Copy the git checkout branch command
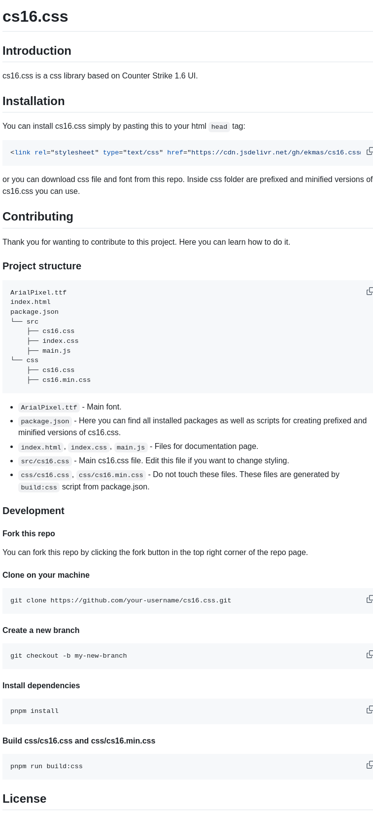The height and width of the screenshot is (819, 373). click(x=370, y=654)
